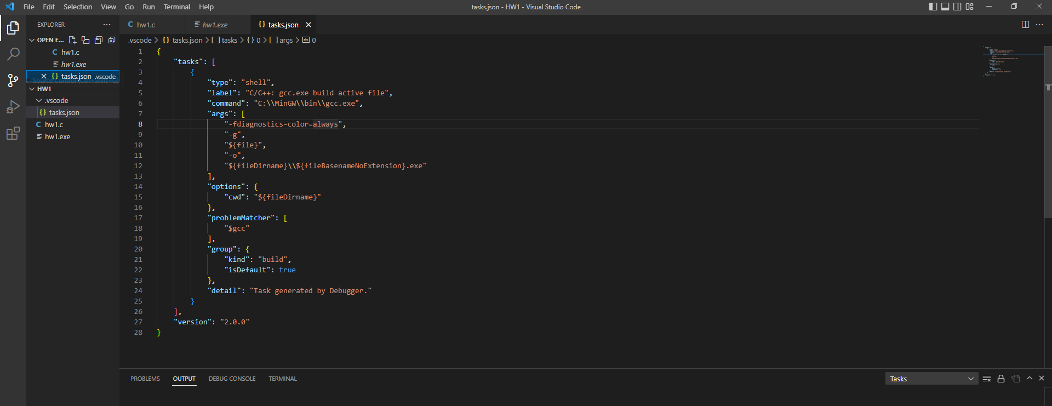Switch to the Terminal panel tab
1052x406 pixels.
click(283, 379)
